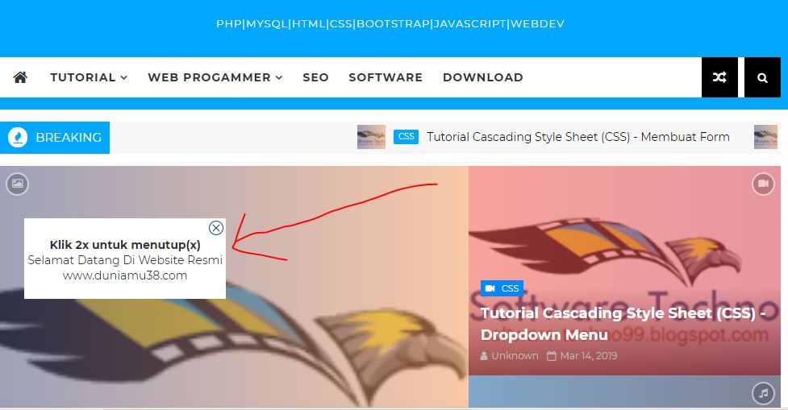Click the shuffle random post icon
The height and width of the screenshot is (410, 788).
pyautogui.click(x=719, y=77)
